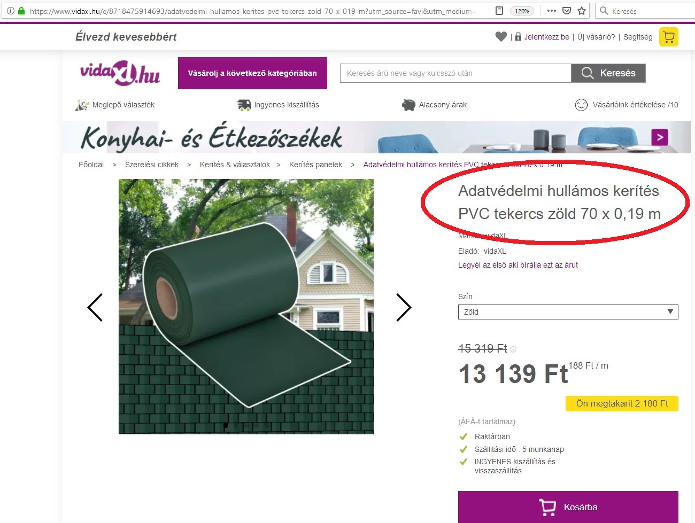Focus the product search input field
The height and width of the screenshot is (523, 695).
(455, 73)
